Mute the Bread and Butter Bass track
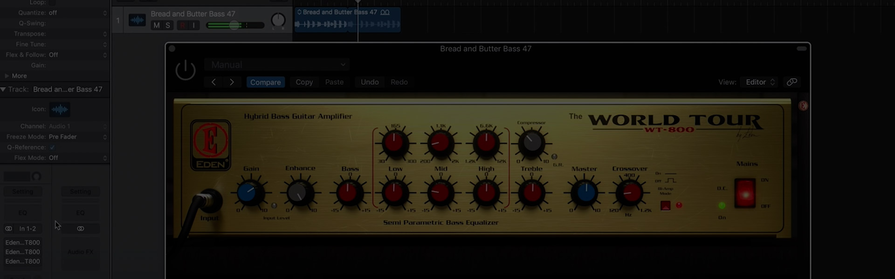The height and width of the screenshot is (279, 895). [x=157, y=26]
